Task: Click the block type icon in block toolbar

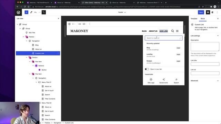Action: point(69,24)
